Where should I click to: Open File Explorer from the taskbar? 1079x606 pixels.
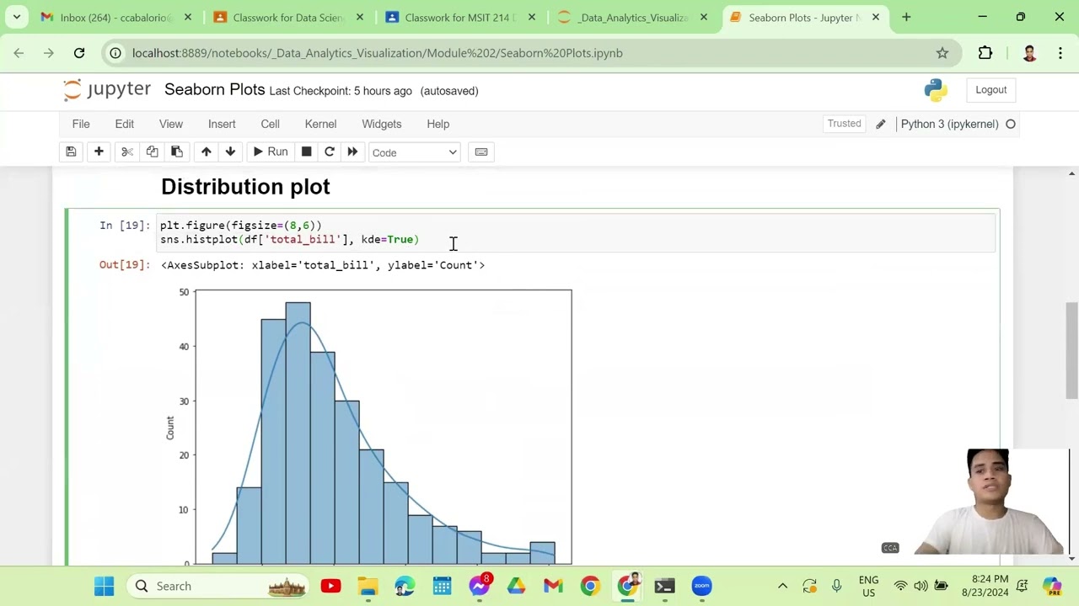tap(368, 586)
